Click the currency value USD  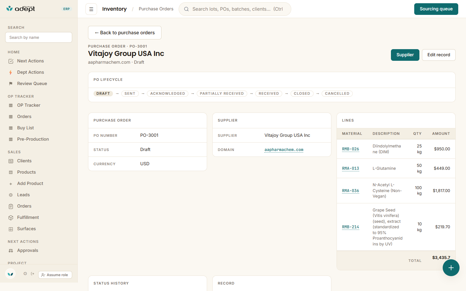pyautogui.click(x=145, y=164)
